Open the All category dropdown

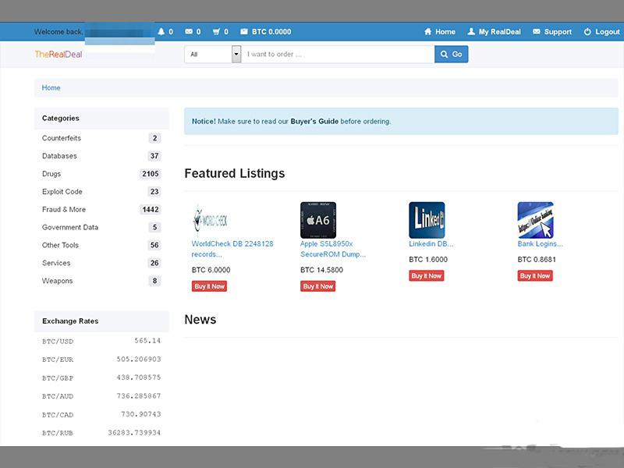[212, 54]
